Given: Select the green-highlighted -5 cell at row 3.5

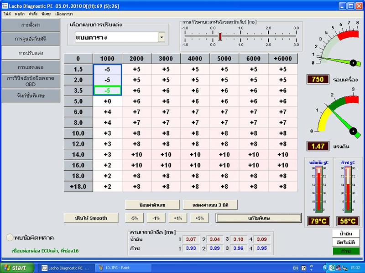Looking at the screenshot, I should [107, 91].
